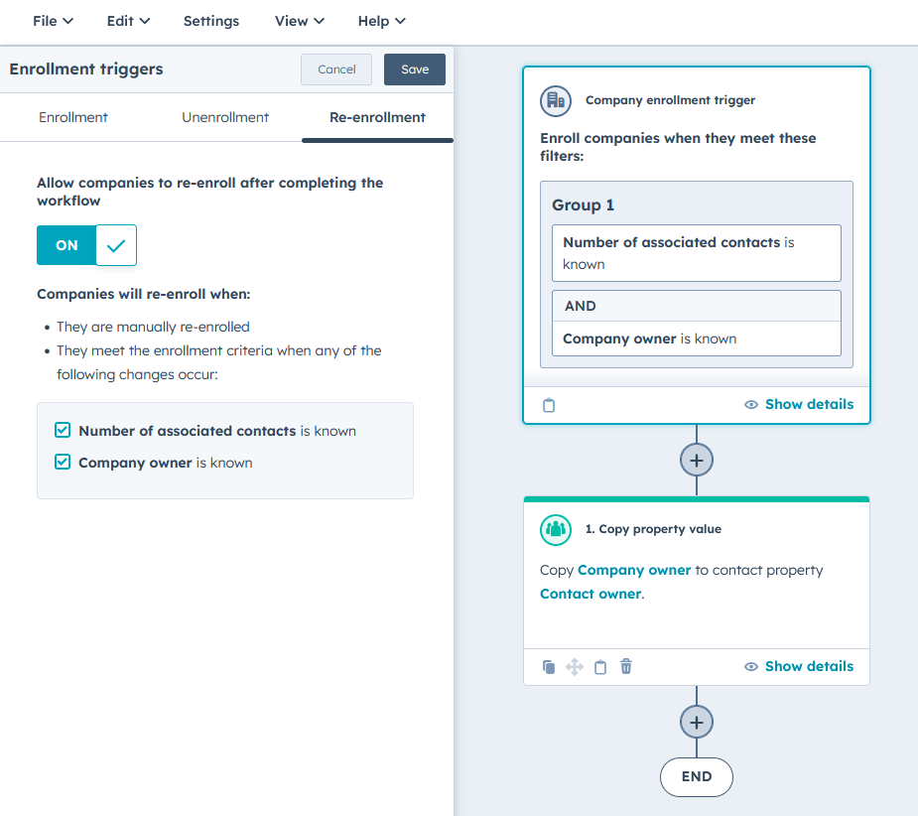Viewport: 918px width, 816px height.
Task: Switch to the Enrollment tab
Action: pyautogui.click(x=73, y=116)
